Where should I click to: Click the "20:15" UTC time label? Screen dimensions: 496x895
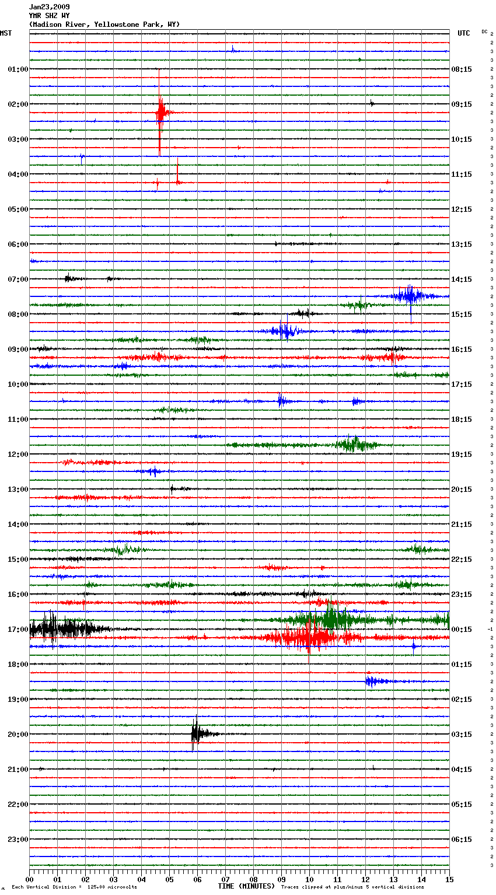[x=462, y=490]
